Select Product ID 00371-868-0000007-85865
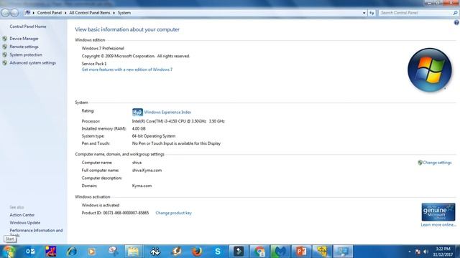This screenshot has height=258, width=460. point(126,213)
